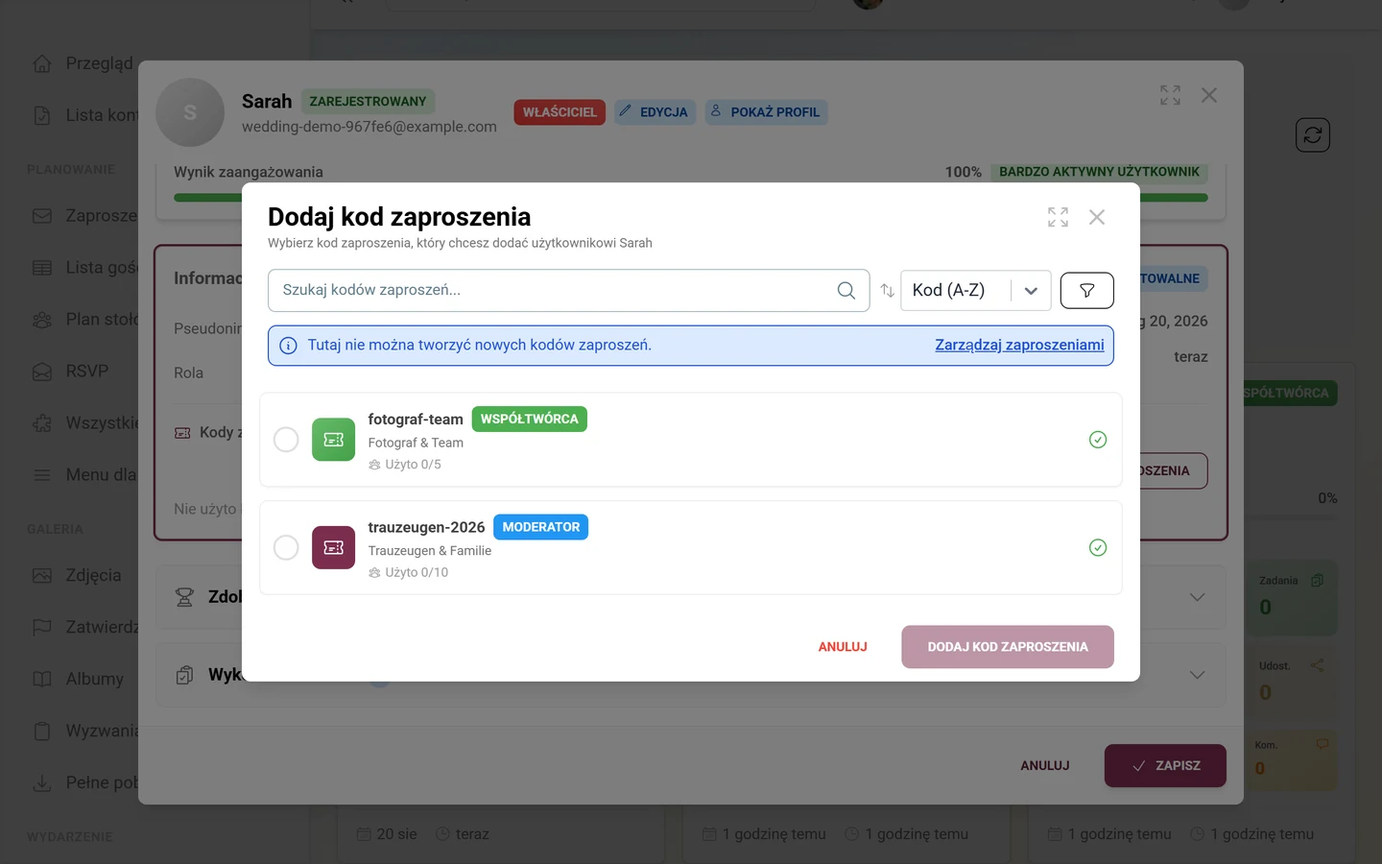The width and height of the screenshot is (1382, 864).
Task: Click Dodaj kod zaproszenia button
Action: pyautogui.click(x=1008, y=647)
